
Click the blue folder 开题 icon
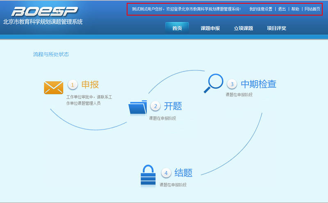tap(137, 107)
